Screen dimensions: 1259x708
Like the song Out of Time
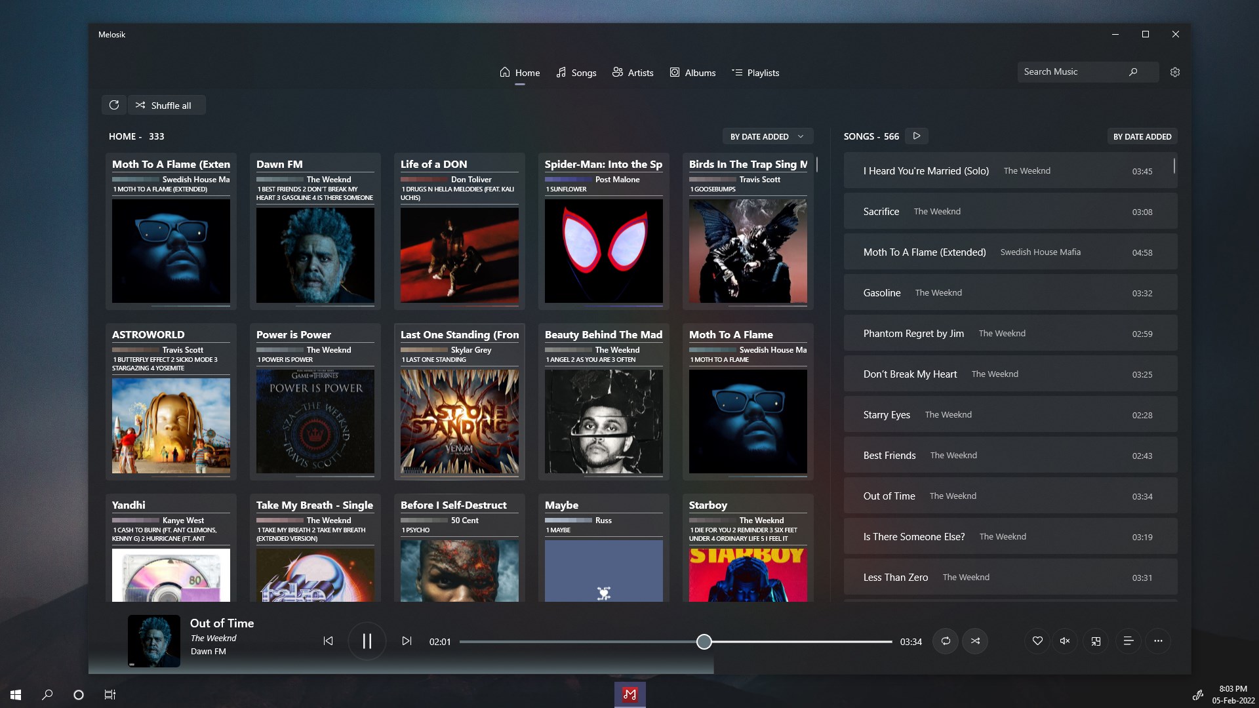[x=1037, y=641]
